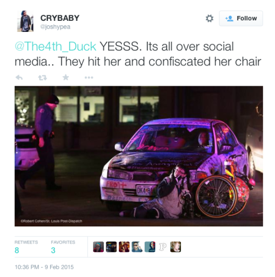Click the CRYBABY display name
This screenshot has width=275, height=277.
tap(60, 18)
